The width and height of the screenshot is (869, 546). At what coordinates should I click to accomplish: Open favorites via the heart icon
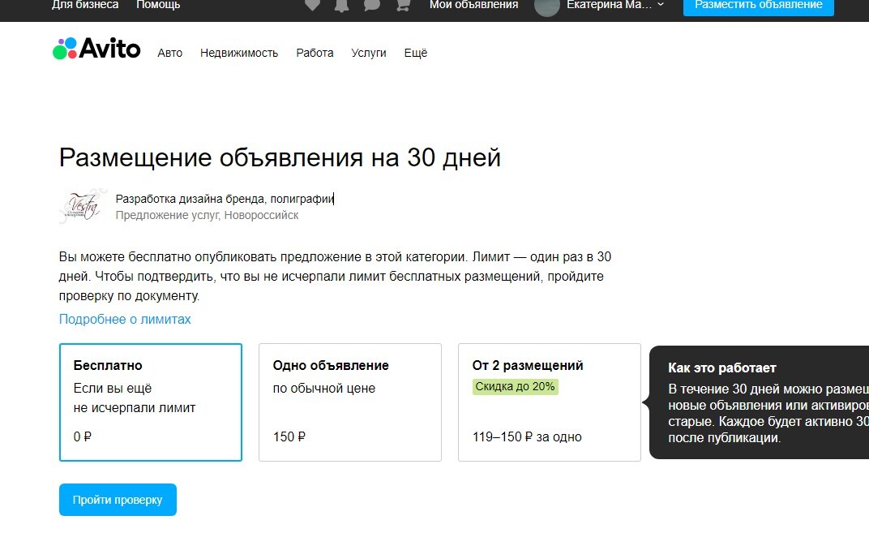[313, 5]
